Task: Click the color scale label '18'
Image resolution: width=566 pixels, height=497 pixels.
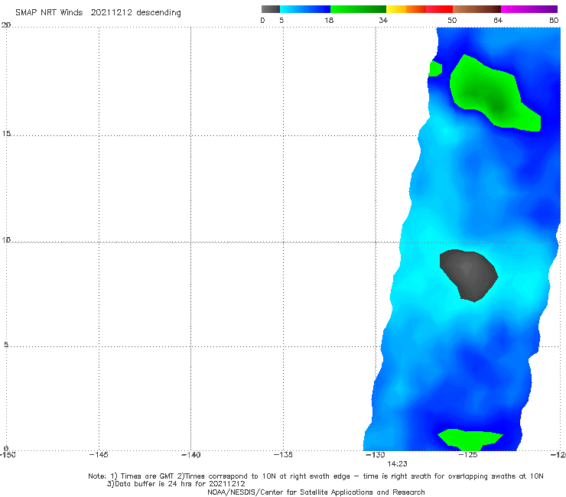Action: point(329,21)
